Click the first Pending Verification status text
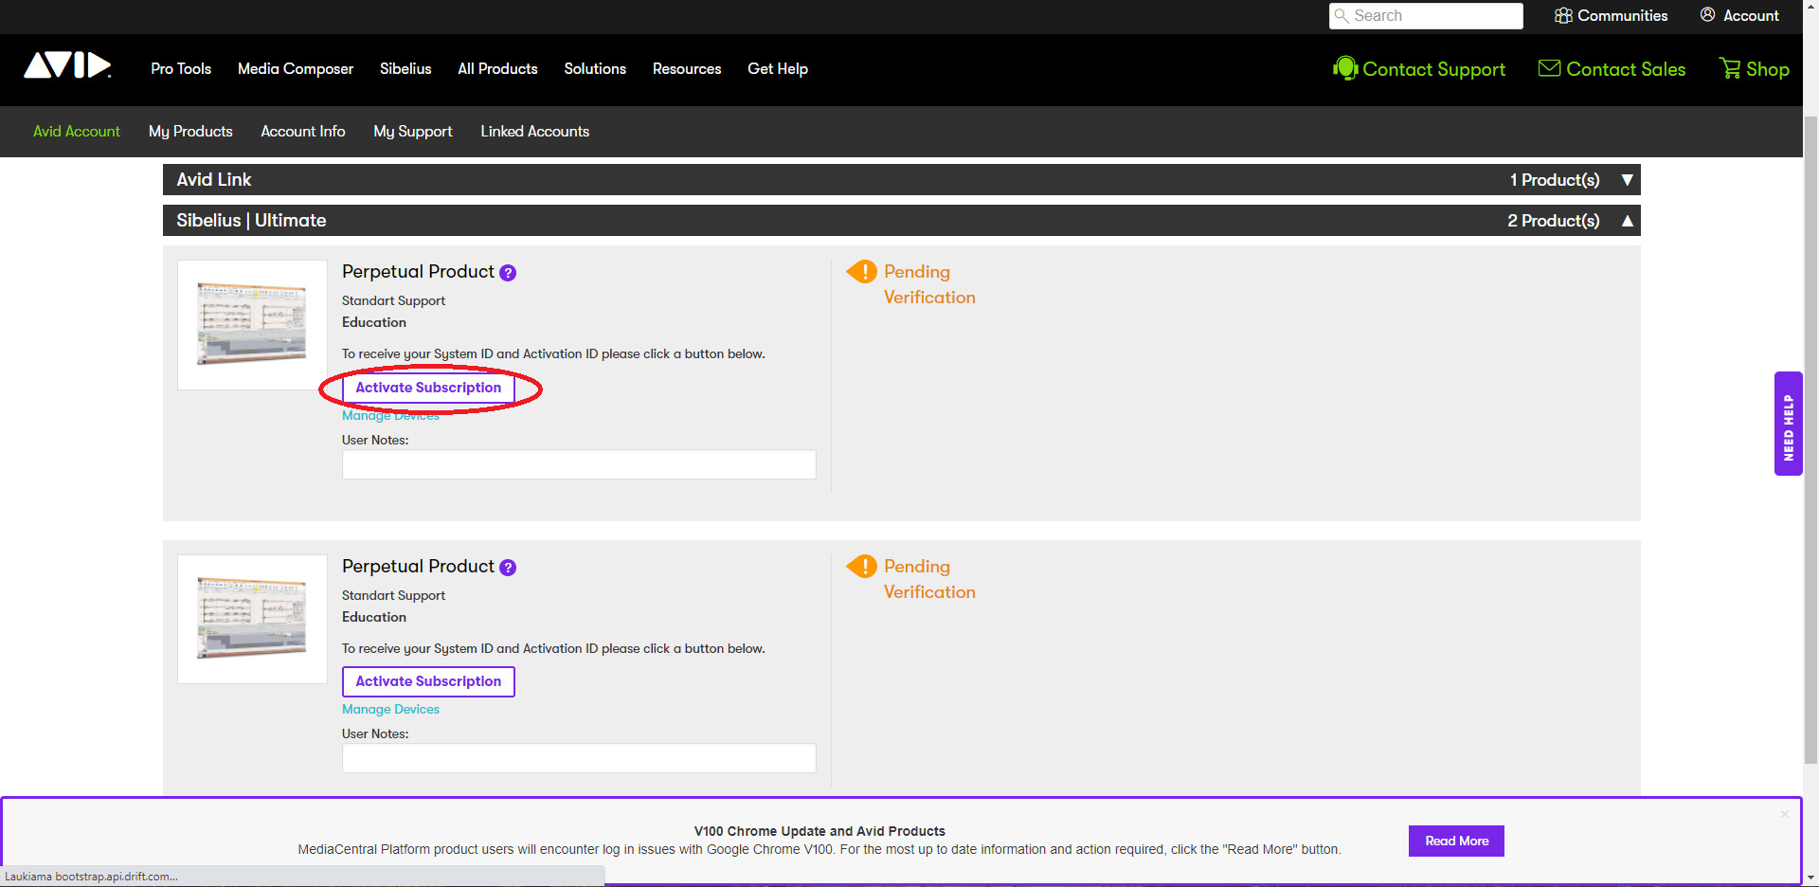This screenshot has width=1819, height=887. 929,284
